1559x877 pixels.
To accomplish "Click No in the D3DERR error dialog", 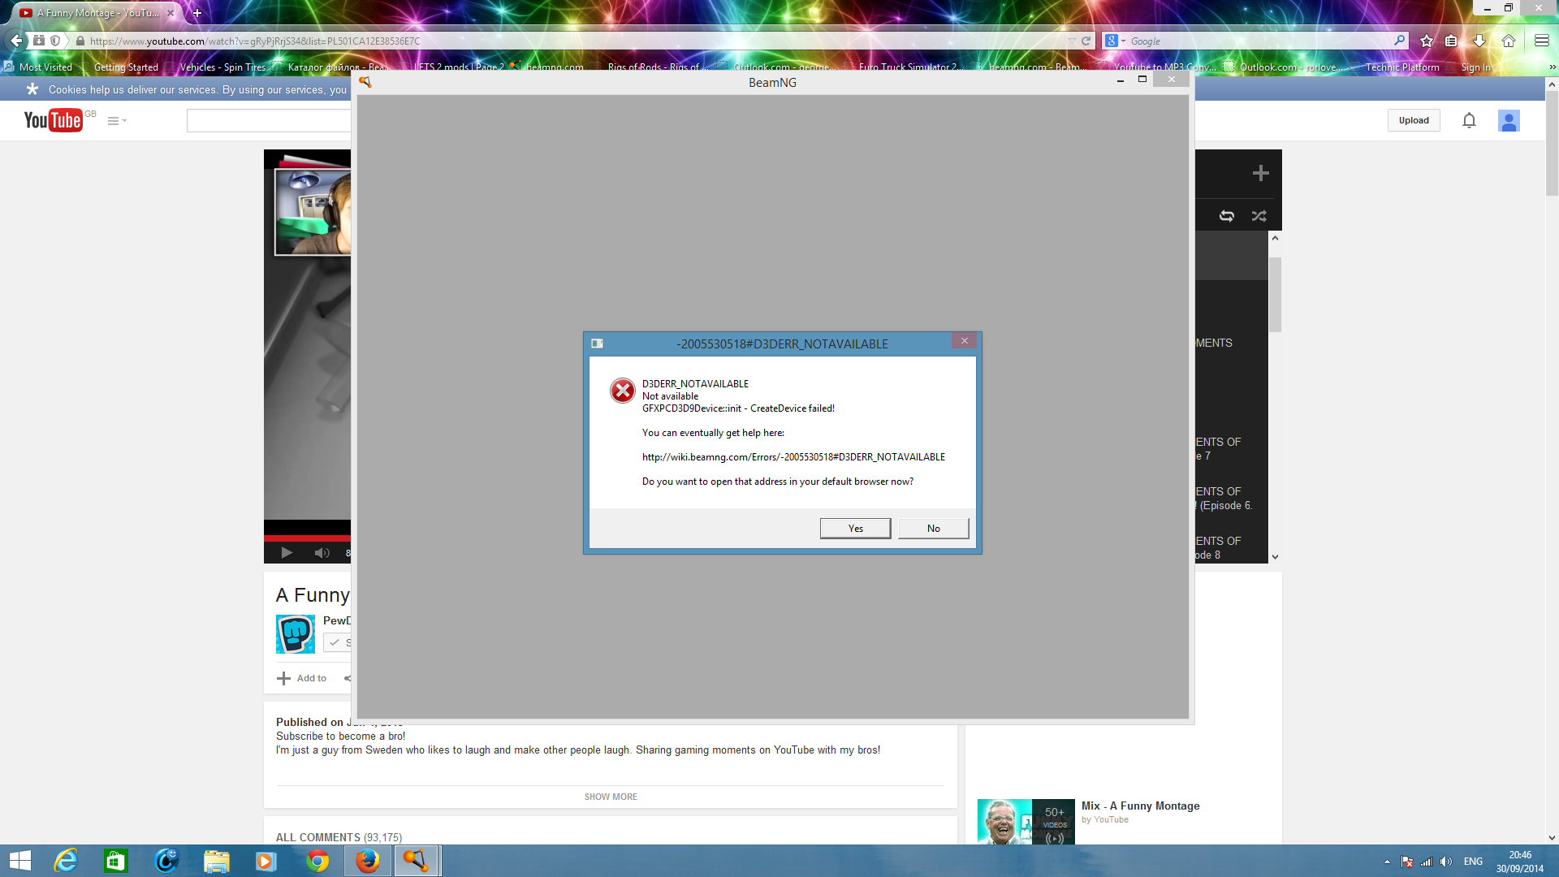I will [x=933, y=529].
